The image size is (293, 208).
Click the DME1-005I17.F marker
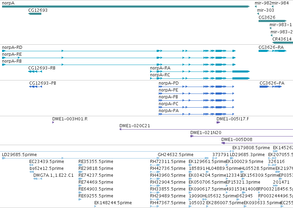coord(218,122)
